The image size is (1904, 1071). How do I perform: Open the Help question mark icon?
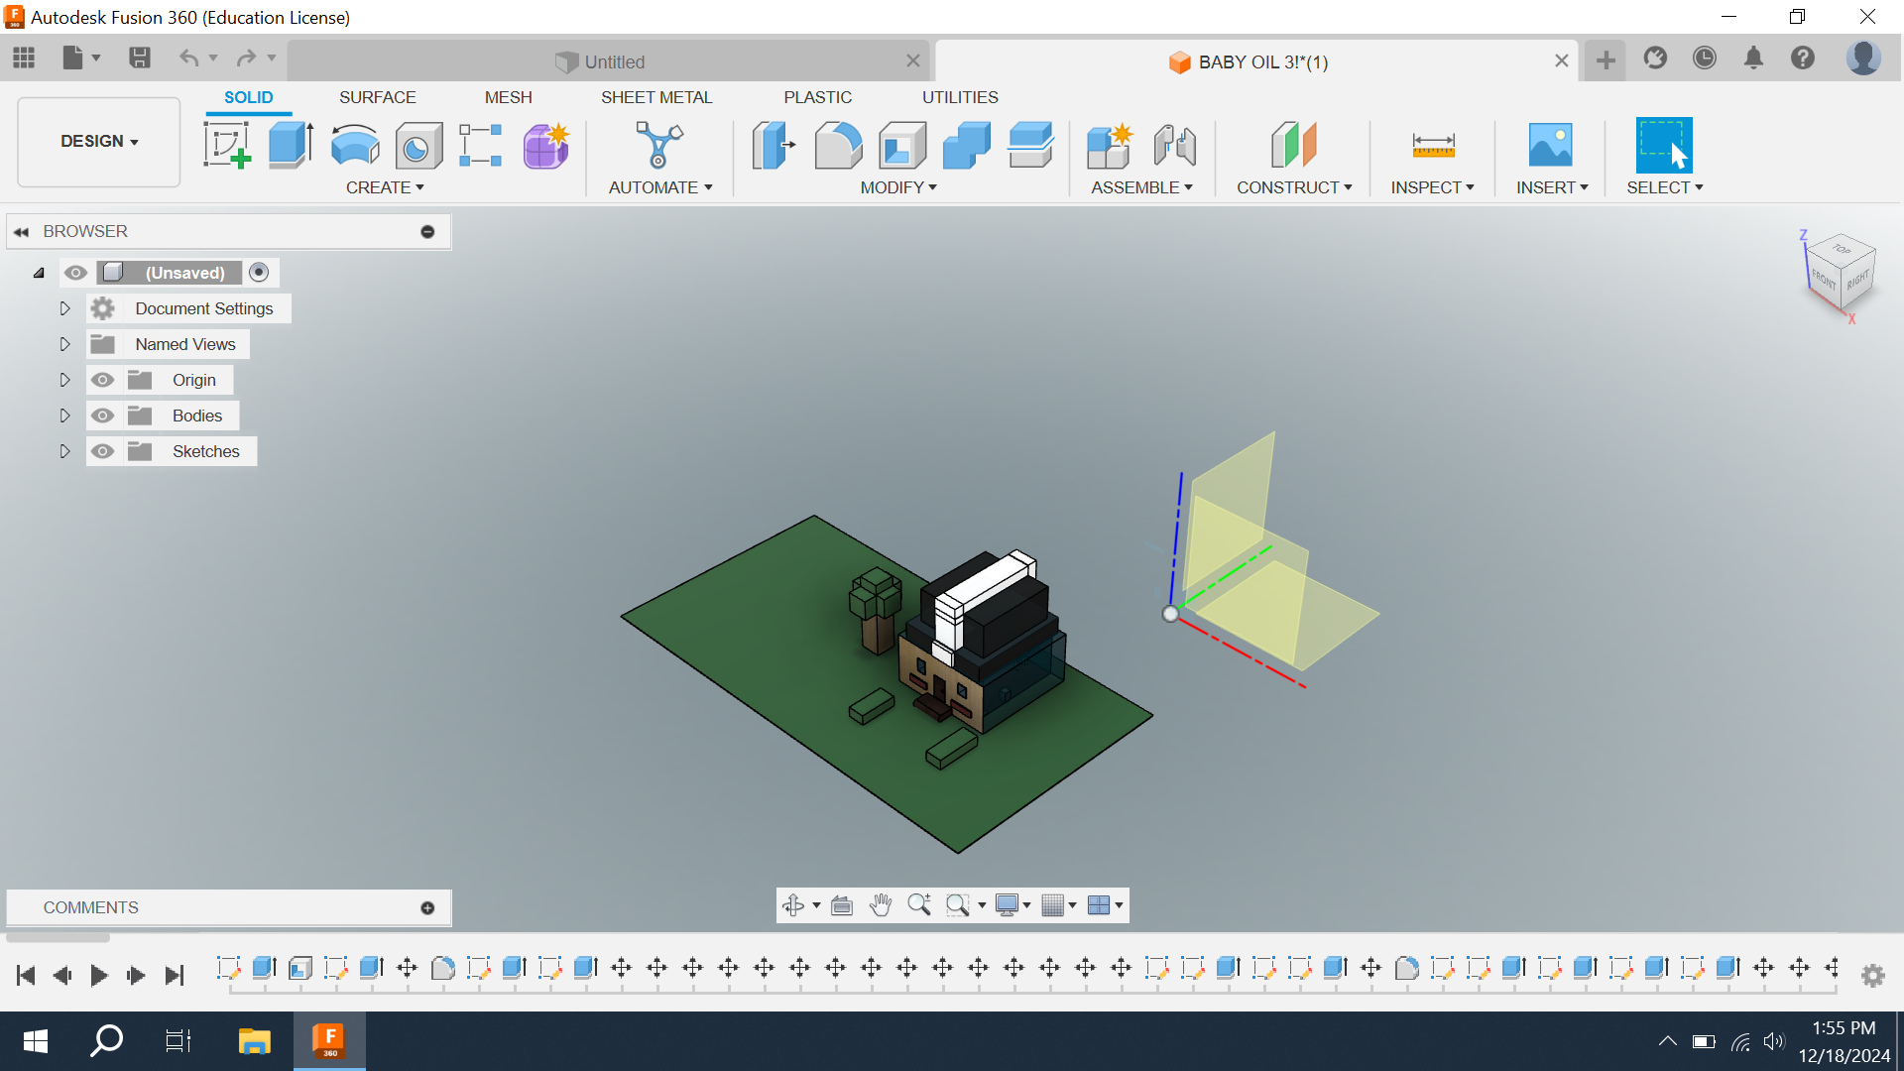[x=1803, y=59]
